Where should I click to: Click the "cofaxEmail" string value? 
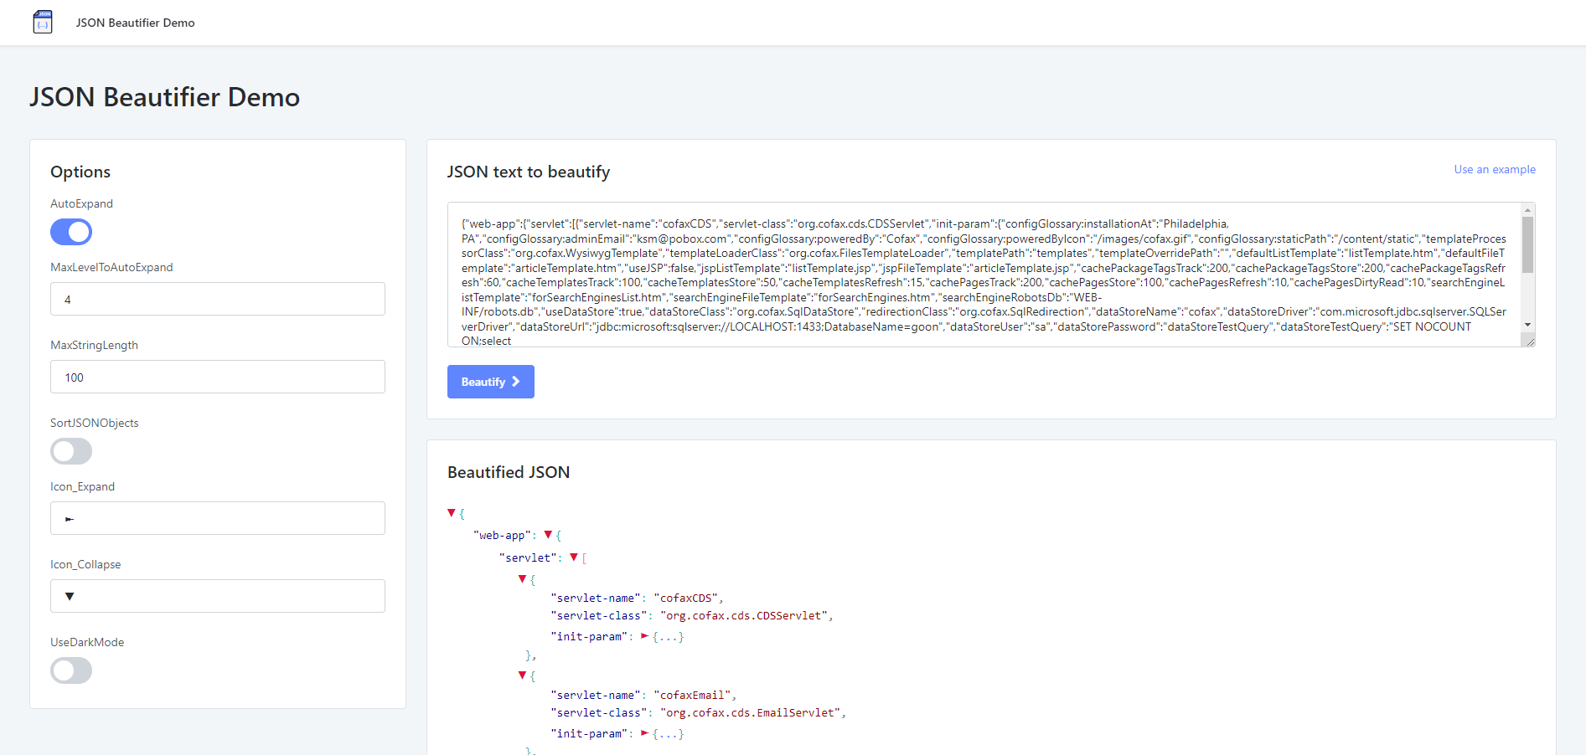(x=692, y=695)
